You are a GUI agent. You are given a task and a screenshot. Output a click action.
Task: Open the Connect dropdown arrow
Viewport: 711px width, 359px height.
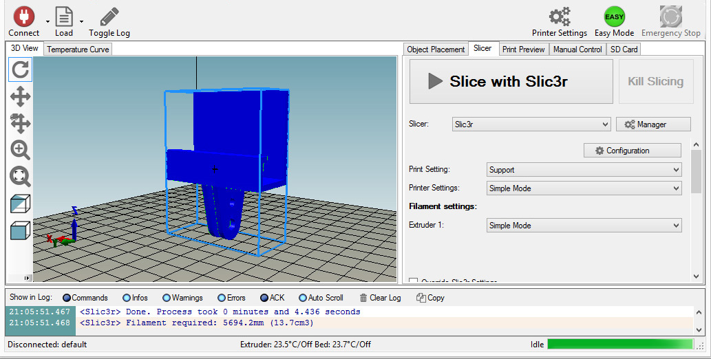47,21
